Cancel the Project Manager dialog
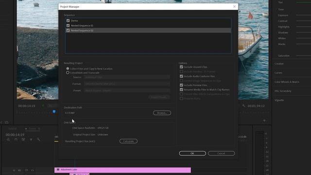Screen dimensions: 311x175 point(221,154)
